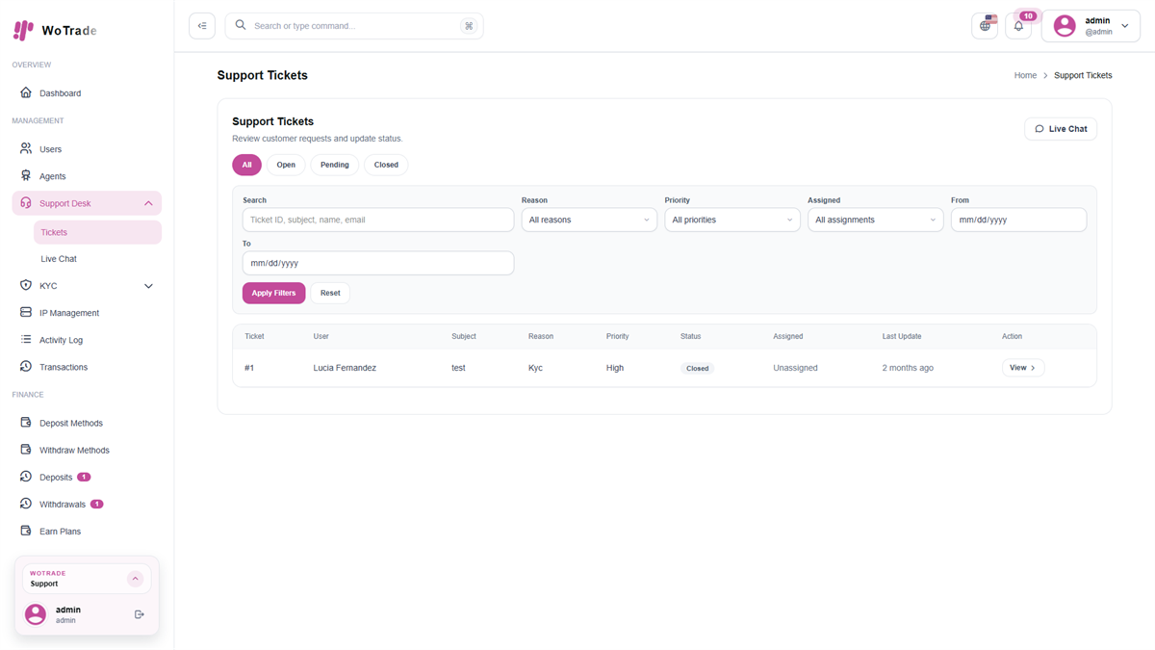The height and width of the screenshot is (650, 1155).
Task: Select the Open tickets filter tab
Action: point(286,165)
